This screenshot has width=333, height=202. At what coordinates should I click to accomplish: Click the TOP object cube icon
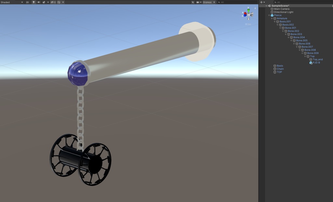tap(275, 72)
